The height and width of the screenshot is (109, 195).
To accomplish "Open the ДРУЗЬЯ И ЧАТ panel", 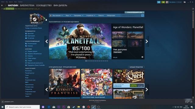I will pyautogui.click(x=189, y=102).
